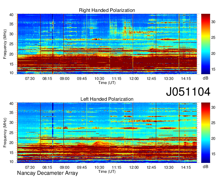Click the 15 MHz tick on the bottom panel

tap(11, 153)
